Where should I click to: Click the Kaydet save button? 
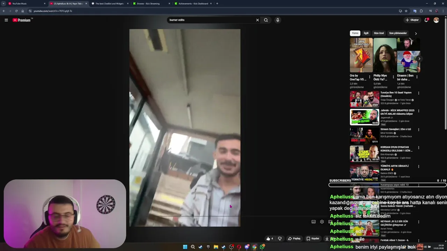(x=313, y=238)
